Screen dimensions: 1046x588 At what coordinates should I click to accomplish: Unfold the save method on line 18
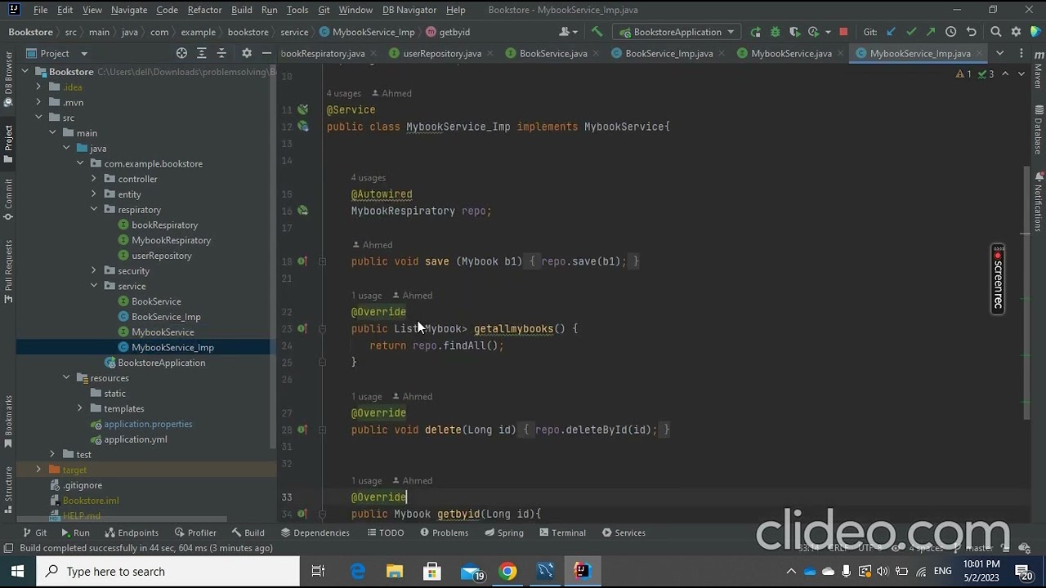click(x=322, y=261)
